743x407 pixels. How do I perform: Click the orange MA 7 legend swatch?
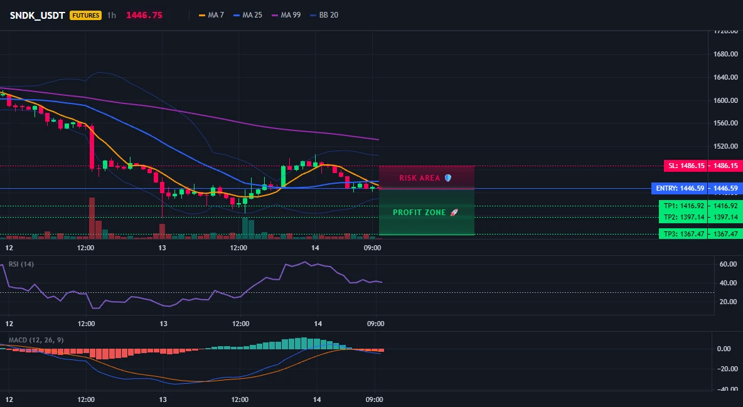point(202,15)
